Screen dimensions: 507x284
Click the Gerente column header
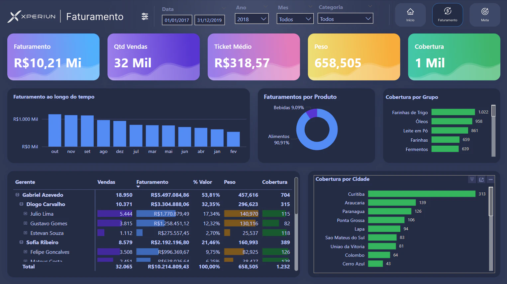25,182
